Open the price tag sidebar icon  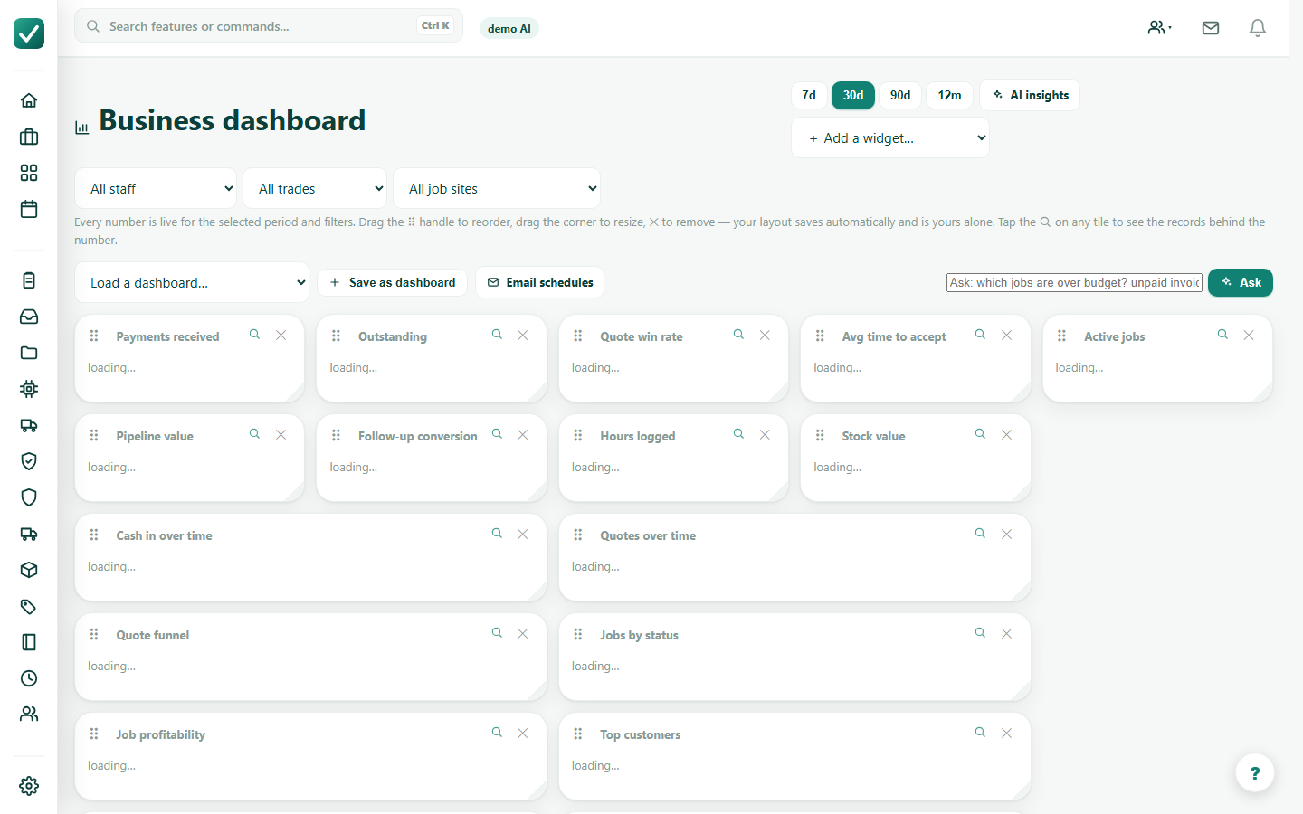[x=29, y=606]
